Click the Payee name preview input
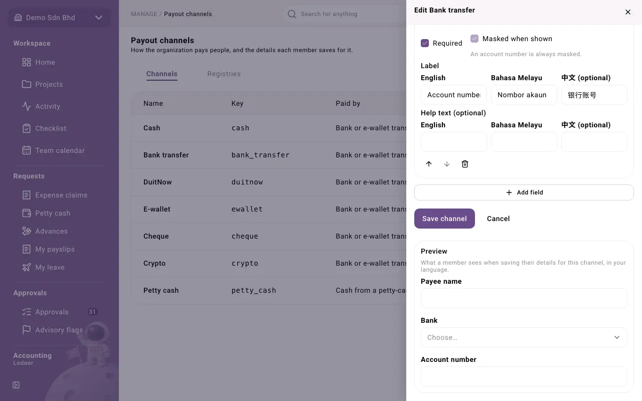The height and width of the screenshot is (401, 642). pos(524,298)
